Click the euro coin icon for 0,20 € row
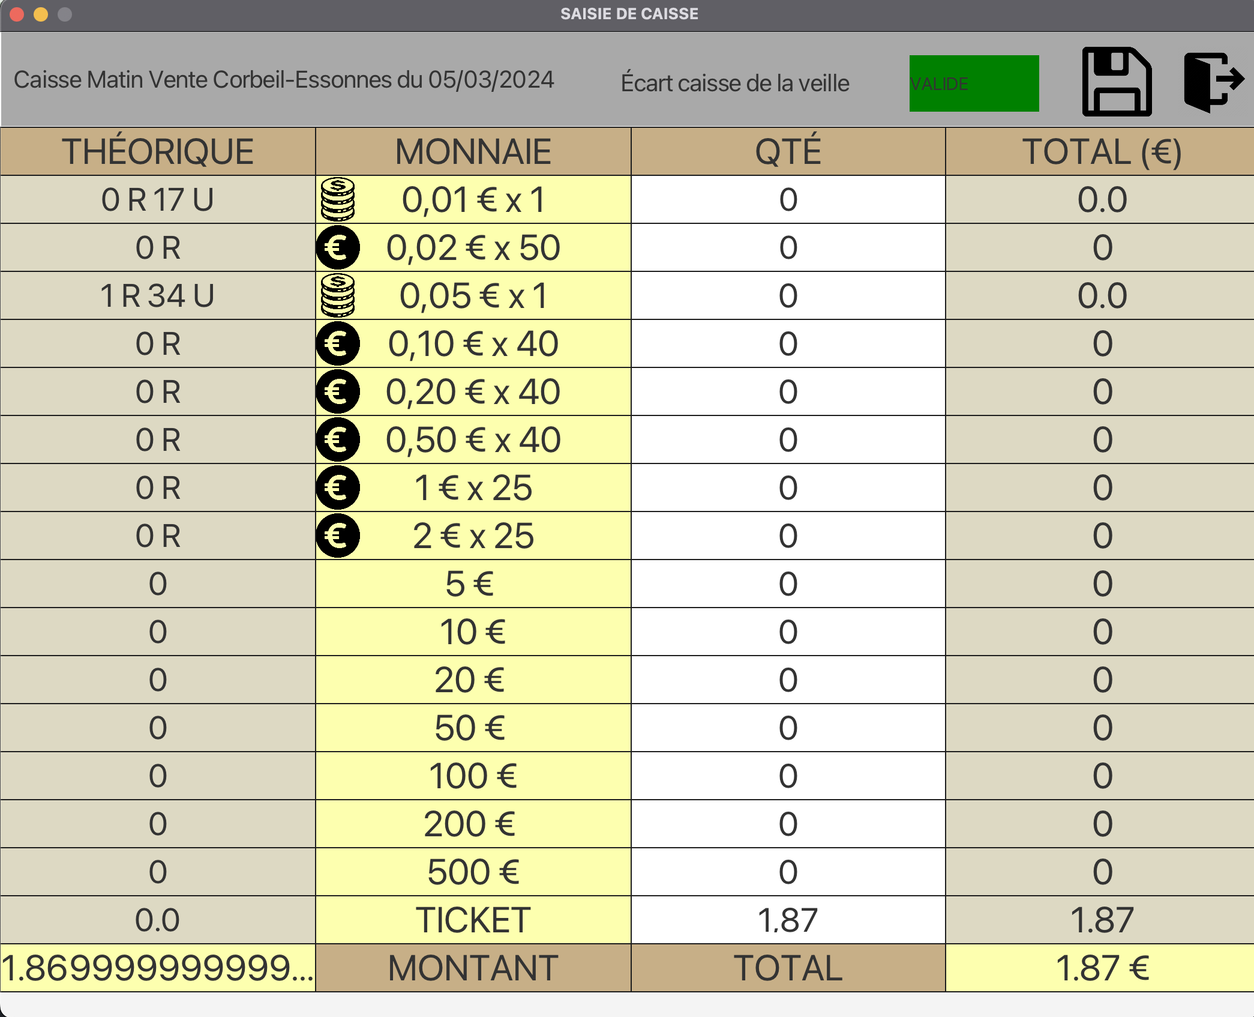 coord(337,391)
